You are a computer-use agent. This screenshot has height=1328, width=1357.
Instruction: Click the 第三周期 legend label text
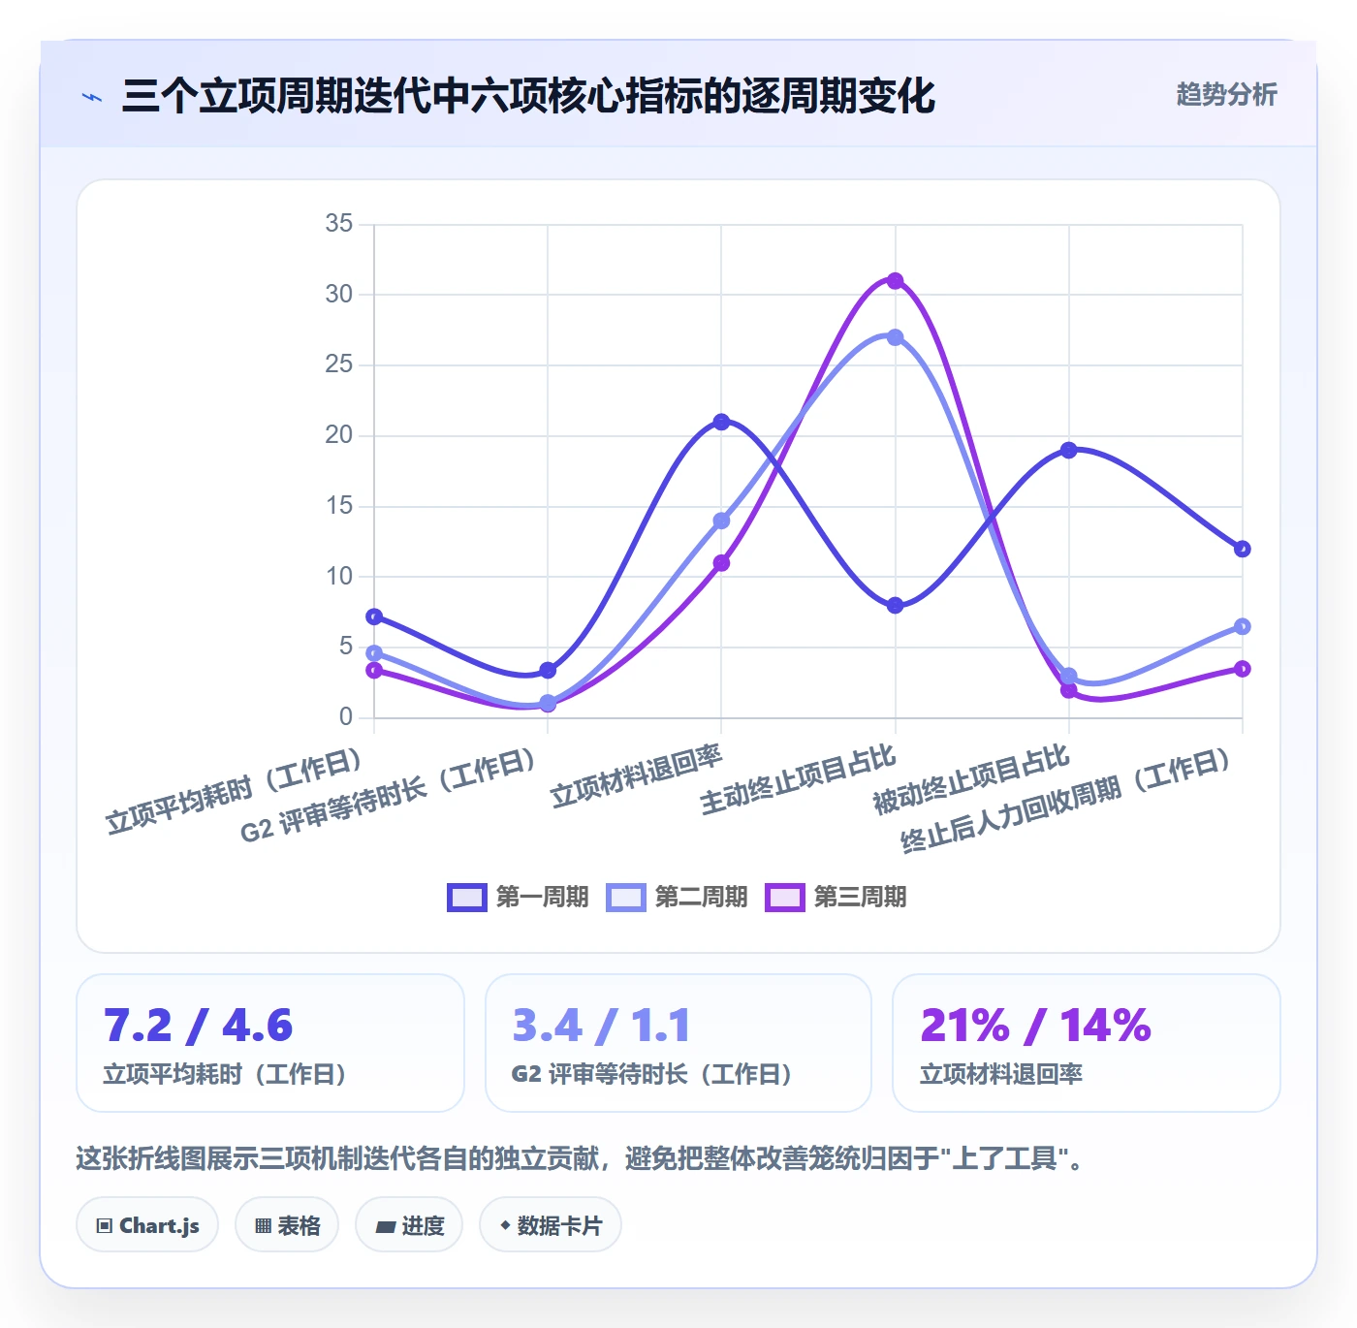click(860, 898)
